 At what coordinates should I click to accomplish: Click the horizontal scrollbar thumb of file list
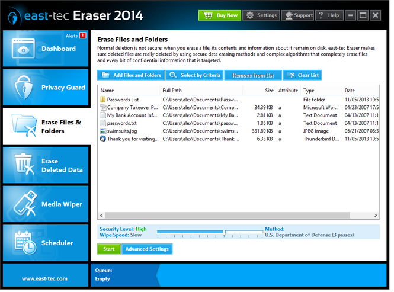[228, 216]
